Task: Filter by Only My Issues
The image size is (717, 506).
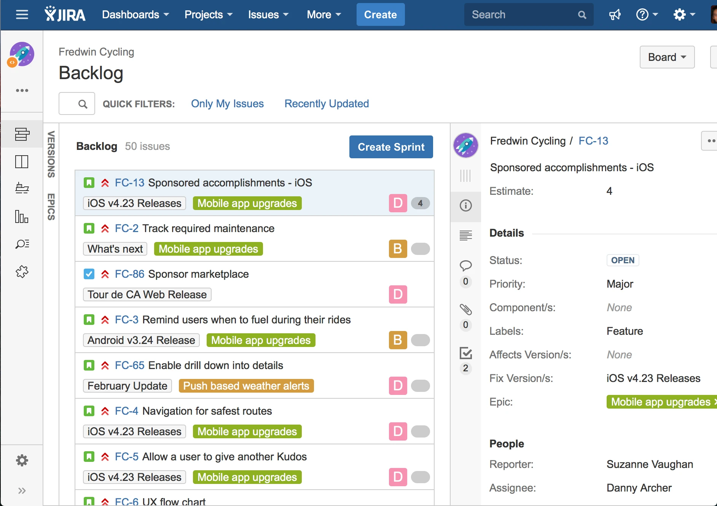Action: pos(227,103)
